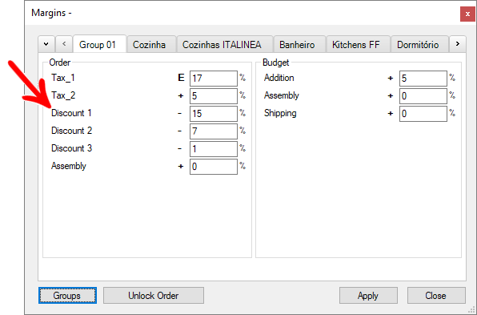Apply the margin settings
Viewport: 477px width, 315px height.
[368, 296]
